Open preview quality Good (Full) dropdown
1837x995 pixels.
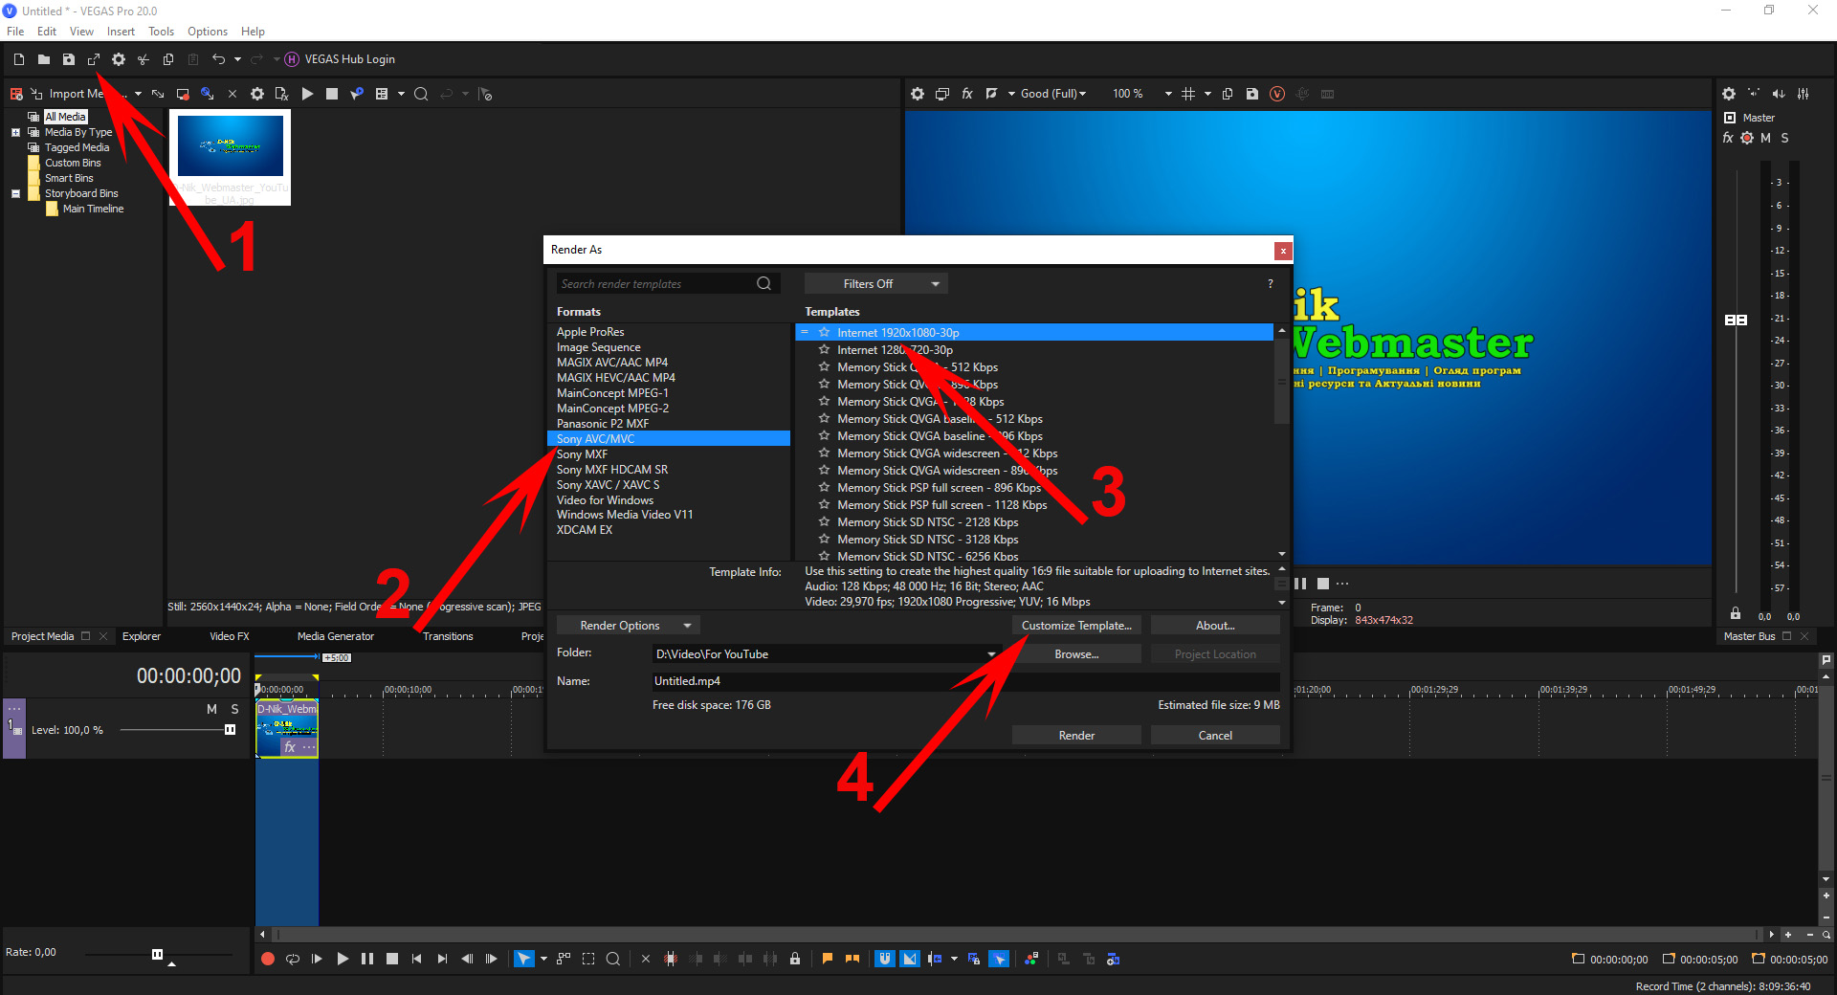(x=1053, y=94)
